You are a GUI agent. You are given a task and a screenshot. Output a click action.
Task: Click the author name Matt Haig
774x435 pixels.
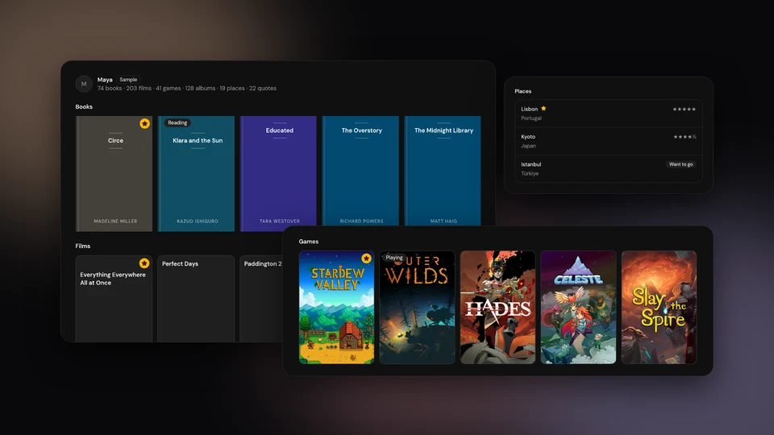(x=443, y=221)
